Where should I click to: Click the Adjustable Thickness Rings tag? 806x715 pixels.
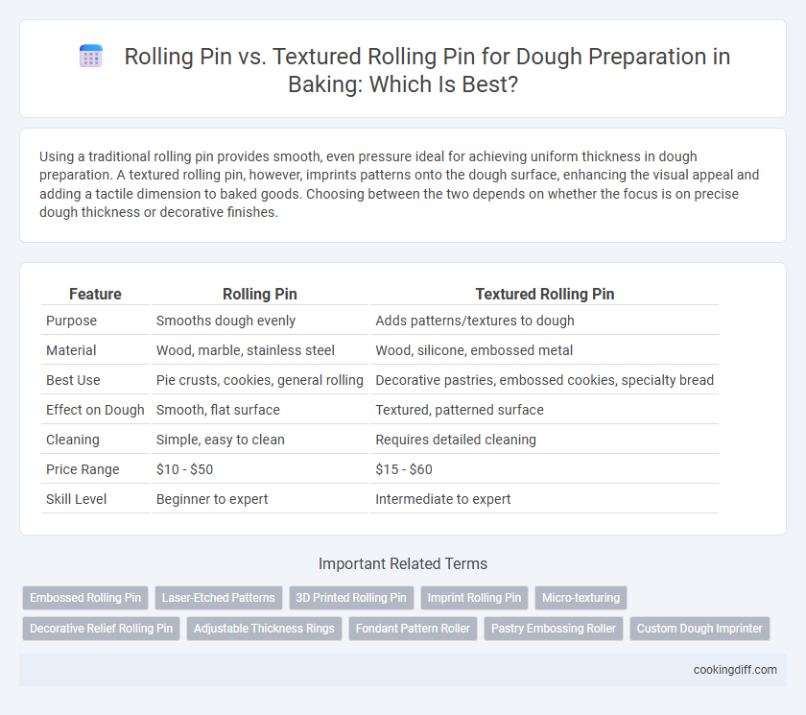pos(264,629)
